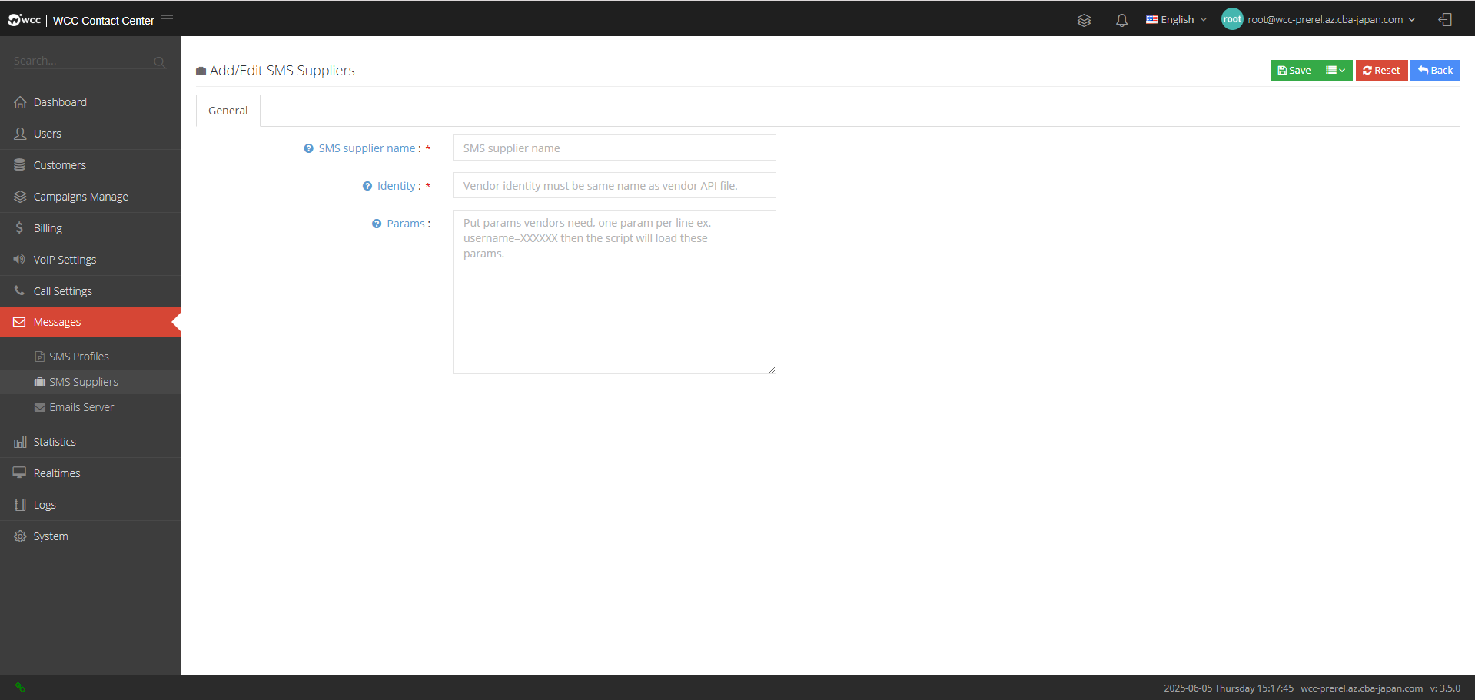Go to SMS Profiles submenu
Screen dimensions: 1475x700
(x=90, y=357)
